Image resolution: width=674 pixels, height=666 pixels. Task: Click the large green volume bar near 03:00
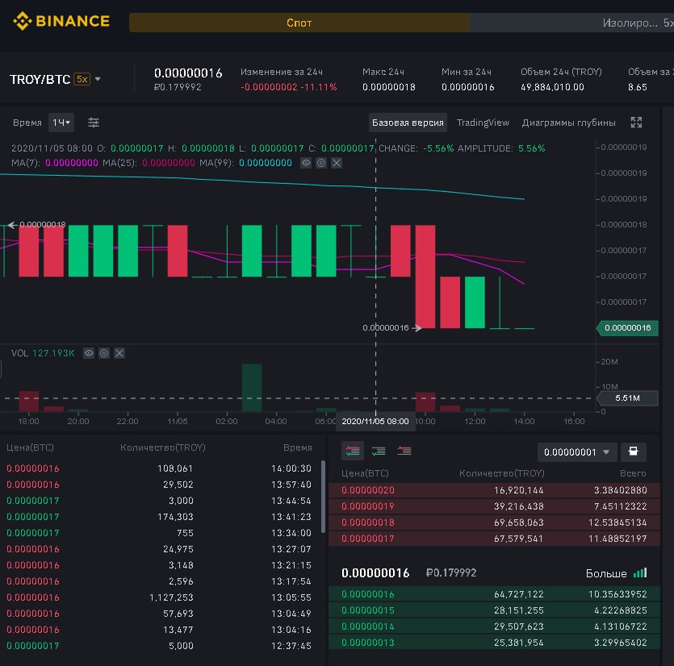(252, 387)
